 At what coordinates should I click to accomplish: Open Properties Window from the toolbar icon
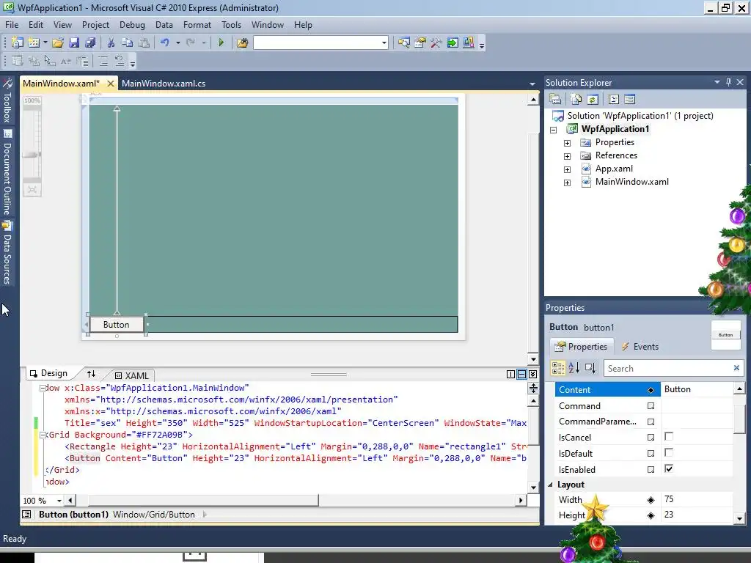[x=420, y=43]
